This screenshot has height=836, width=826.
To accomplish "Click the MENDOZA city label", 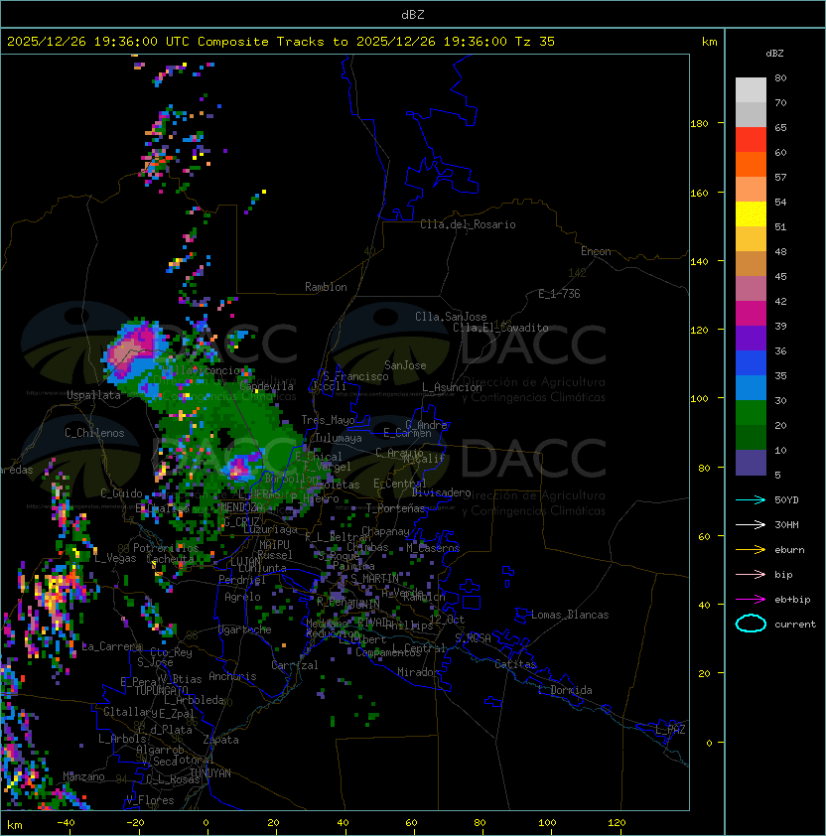I will [241, 507].
